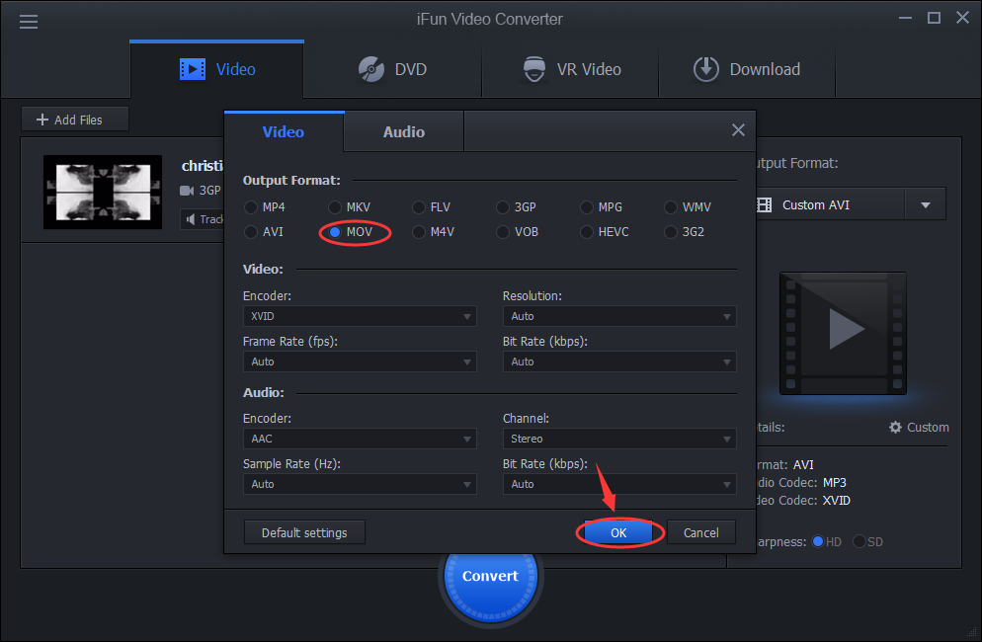This screenshot has height=642, width=982.
Task: Click the Add Files button
Action: click(75, 119)
